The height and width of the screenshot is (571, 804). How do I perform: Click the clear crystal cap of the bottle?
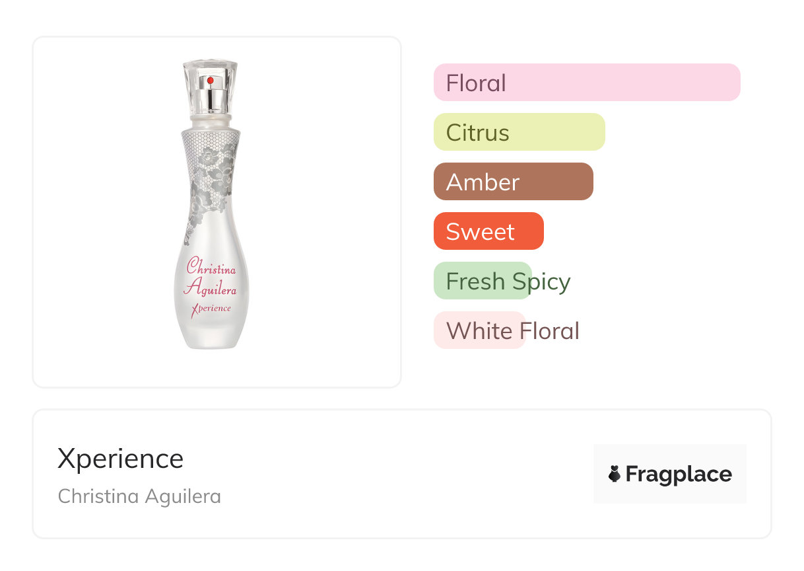[210, 71]
